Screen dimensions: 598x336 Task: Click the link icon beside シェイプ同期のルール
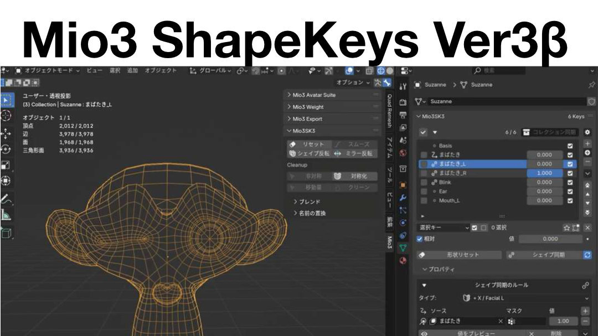click(x=585, y=285)
